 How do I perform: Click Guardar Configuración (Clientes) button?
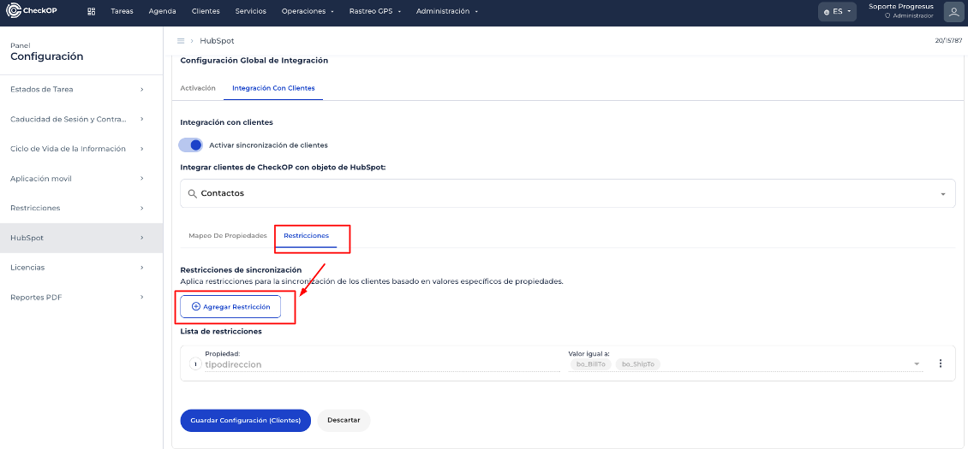[x=246, y=420]
